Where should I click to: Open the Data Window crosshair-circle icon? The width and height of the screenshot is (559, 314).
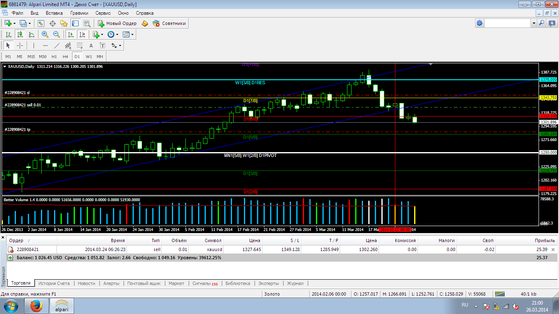[52, 23]
